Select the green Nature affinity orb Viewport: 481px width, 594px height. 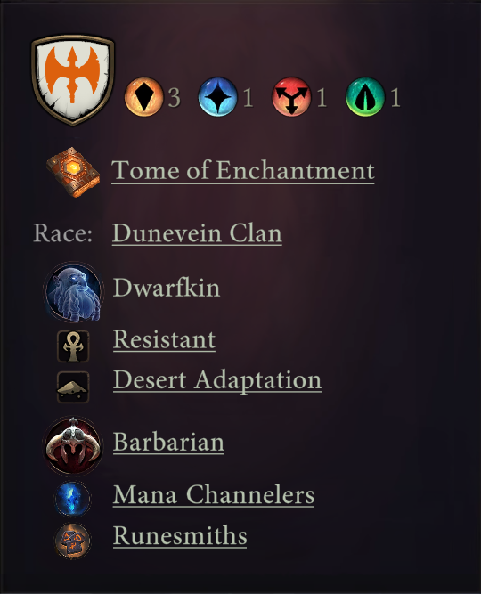[x=365, y=96]
